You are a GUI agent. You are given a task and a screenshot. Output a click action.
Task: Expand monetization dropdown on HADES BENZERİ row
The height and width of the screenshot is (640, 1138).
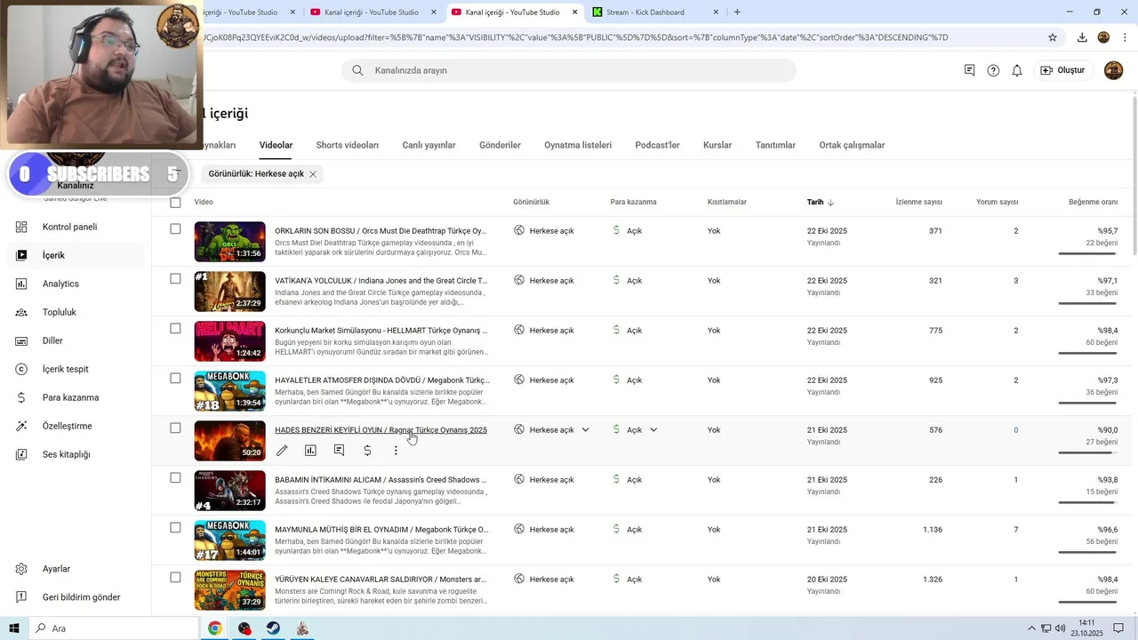[x=653, y=430]
